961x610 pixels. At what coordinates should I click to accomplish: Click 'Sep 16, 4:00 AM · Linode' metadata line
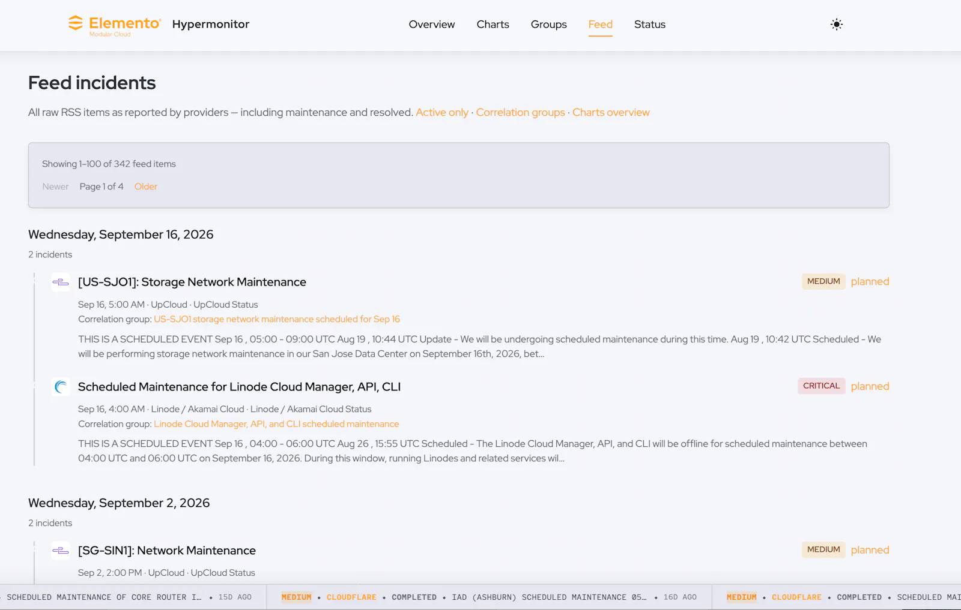click(225, 409)
